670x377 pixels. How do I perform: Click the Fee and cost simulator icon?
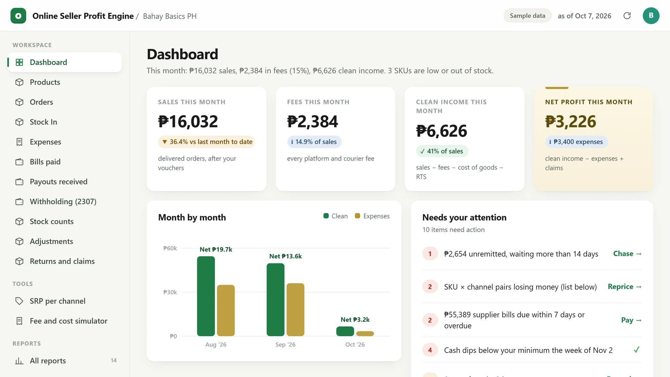(20, 321)
